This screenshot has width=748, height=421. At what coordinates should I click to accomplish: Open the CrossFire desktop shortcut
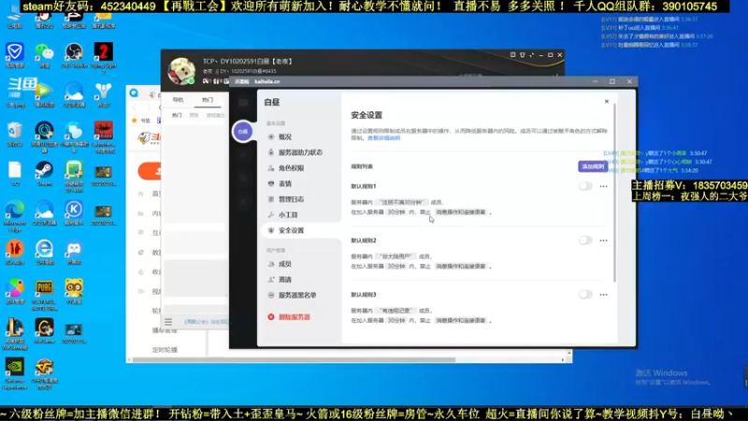44,373
